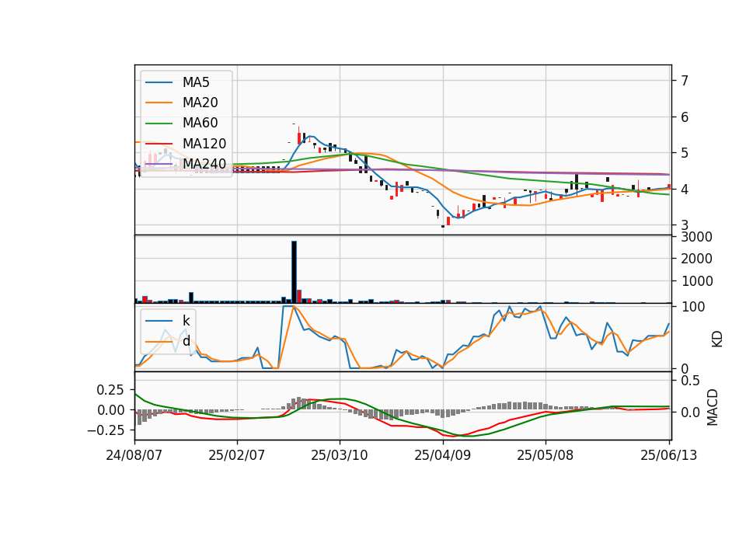Click the d legend entry in KD panel

coord(186,341)
